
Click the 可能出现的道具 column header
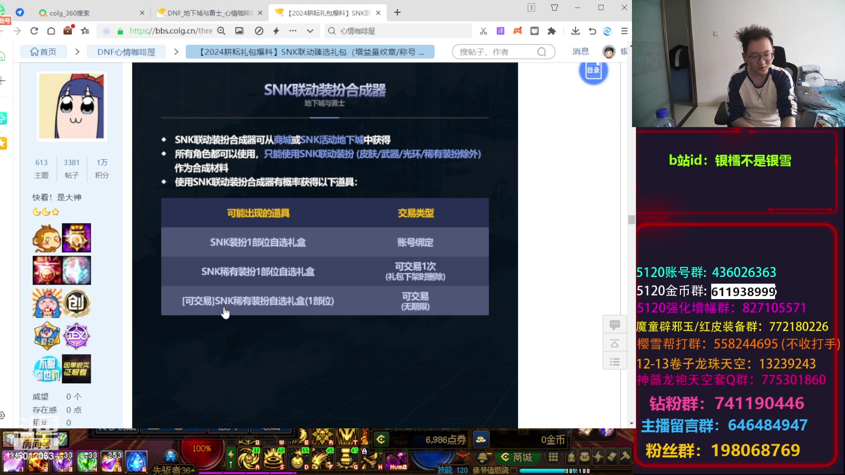(x=258, y=213)
